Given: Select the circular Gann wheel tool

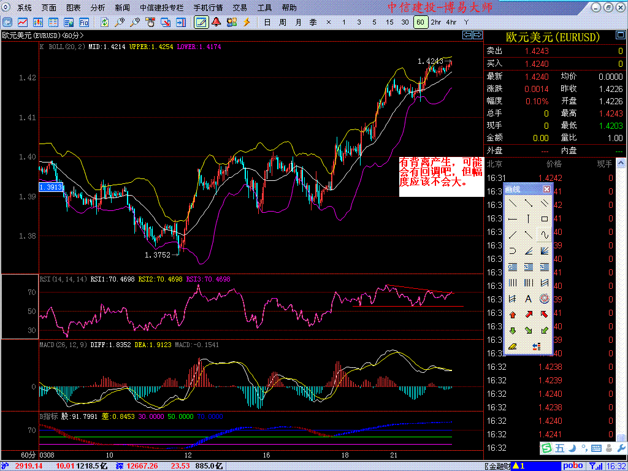Looking at the screenshot, I should (x=545, y=299).
